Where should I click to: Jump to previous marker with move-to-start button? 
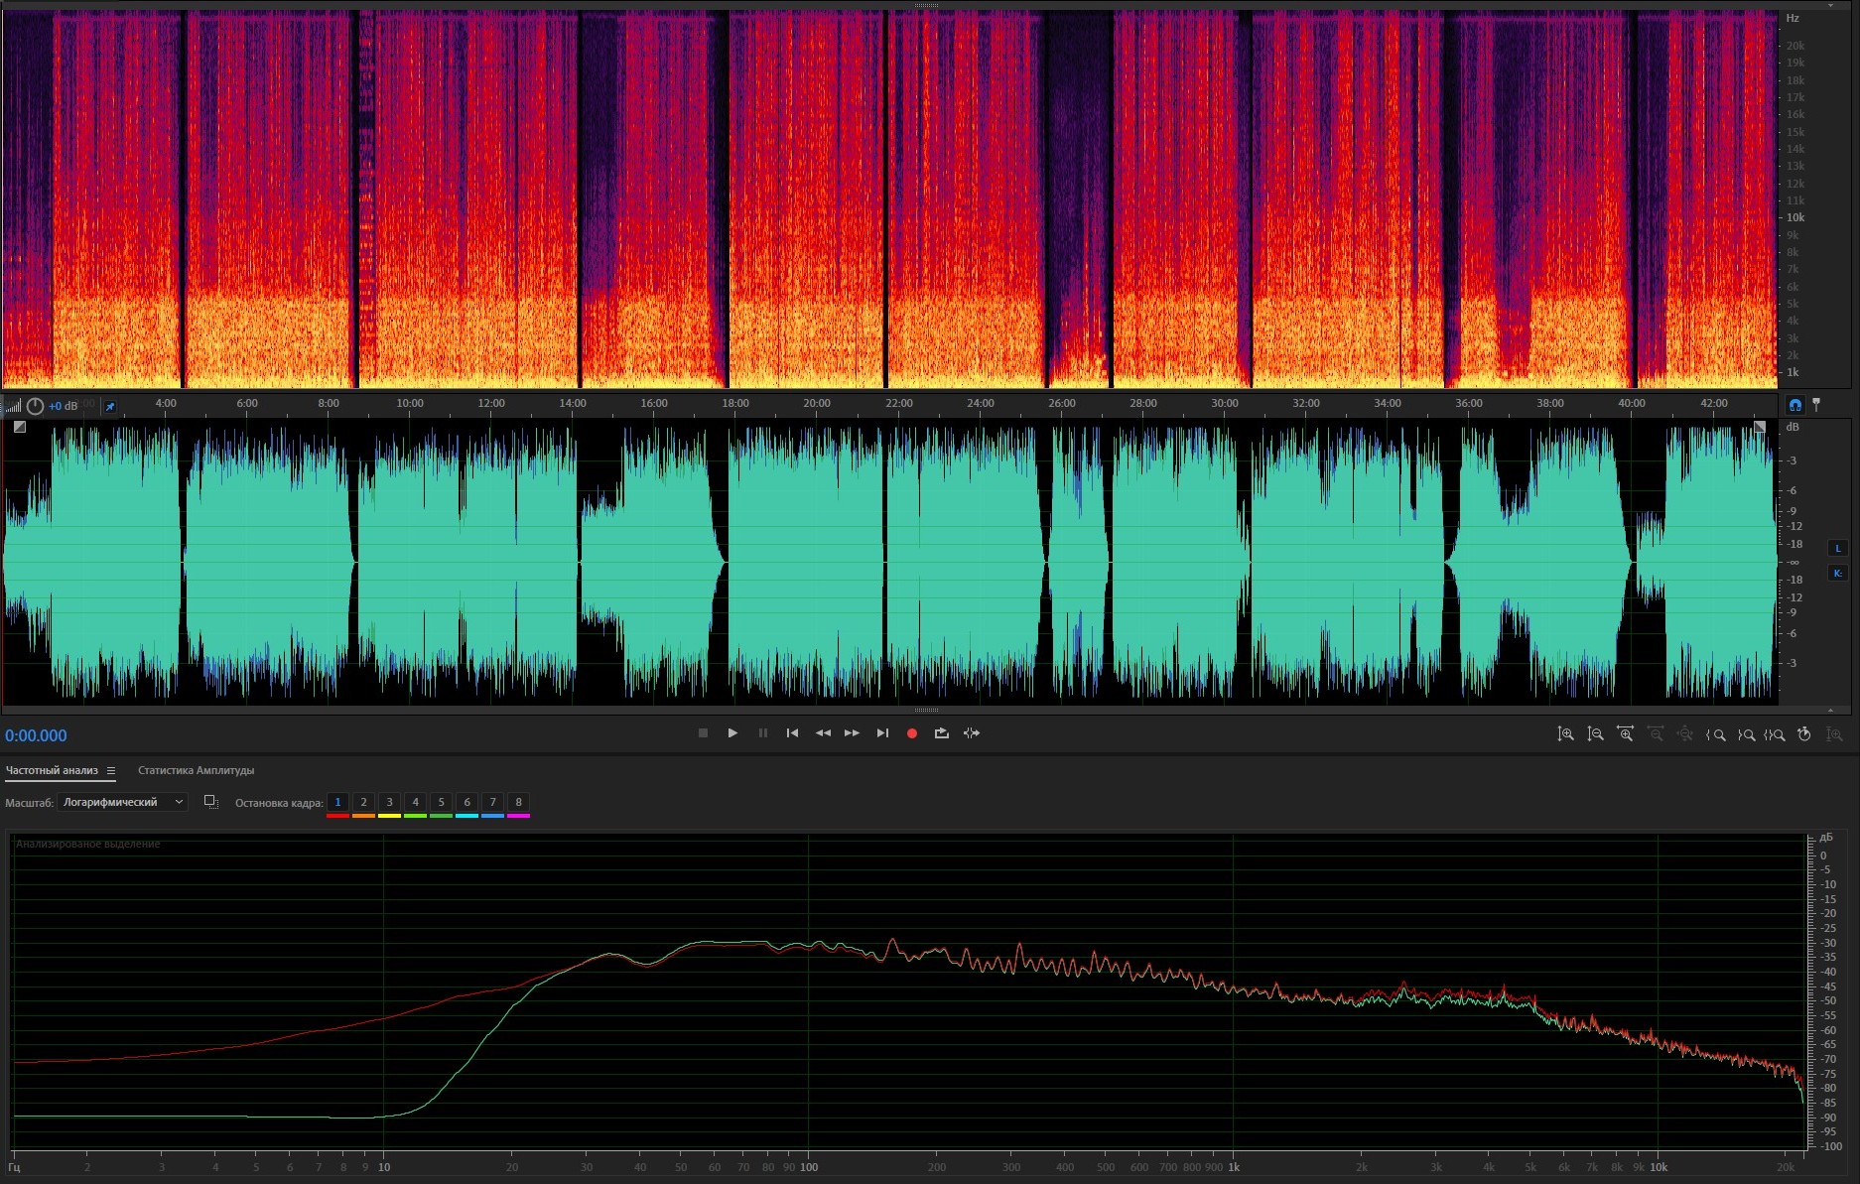[x=792, y=733]
